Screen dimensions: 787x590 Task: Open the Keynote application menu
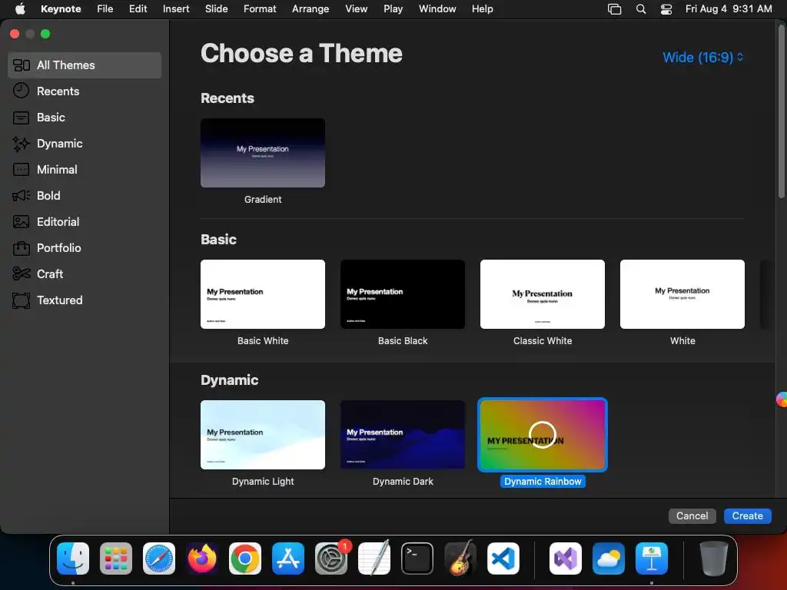[61, 8]
